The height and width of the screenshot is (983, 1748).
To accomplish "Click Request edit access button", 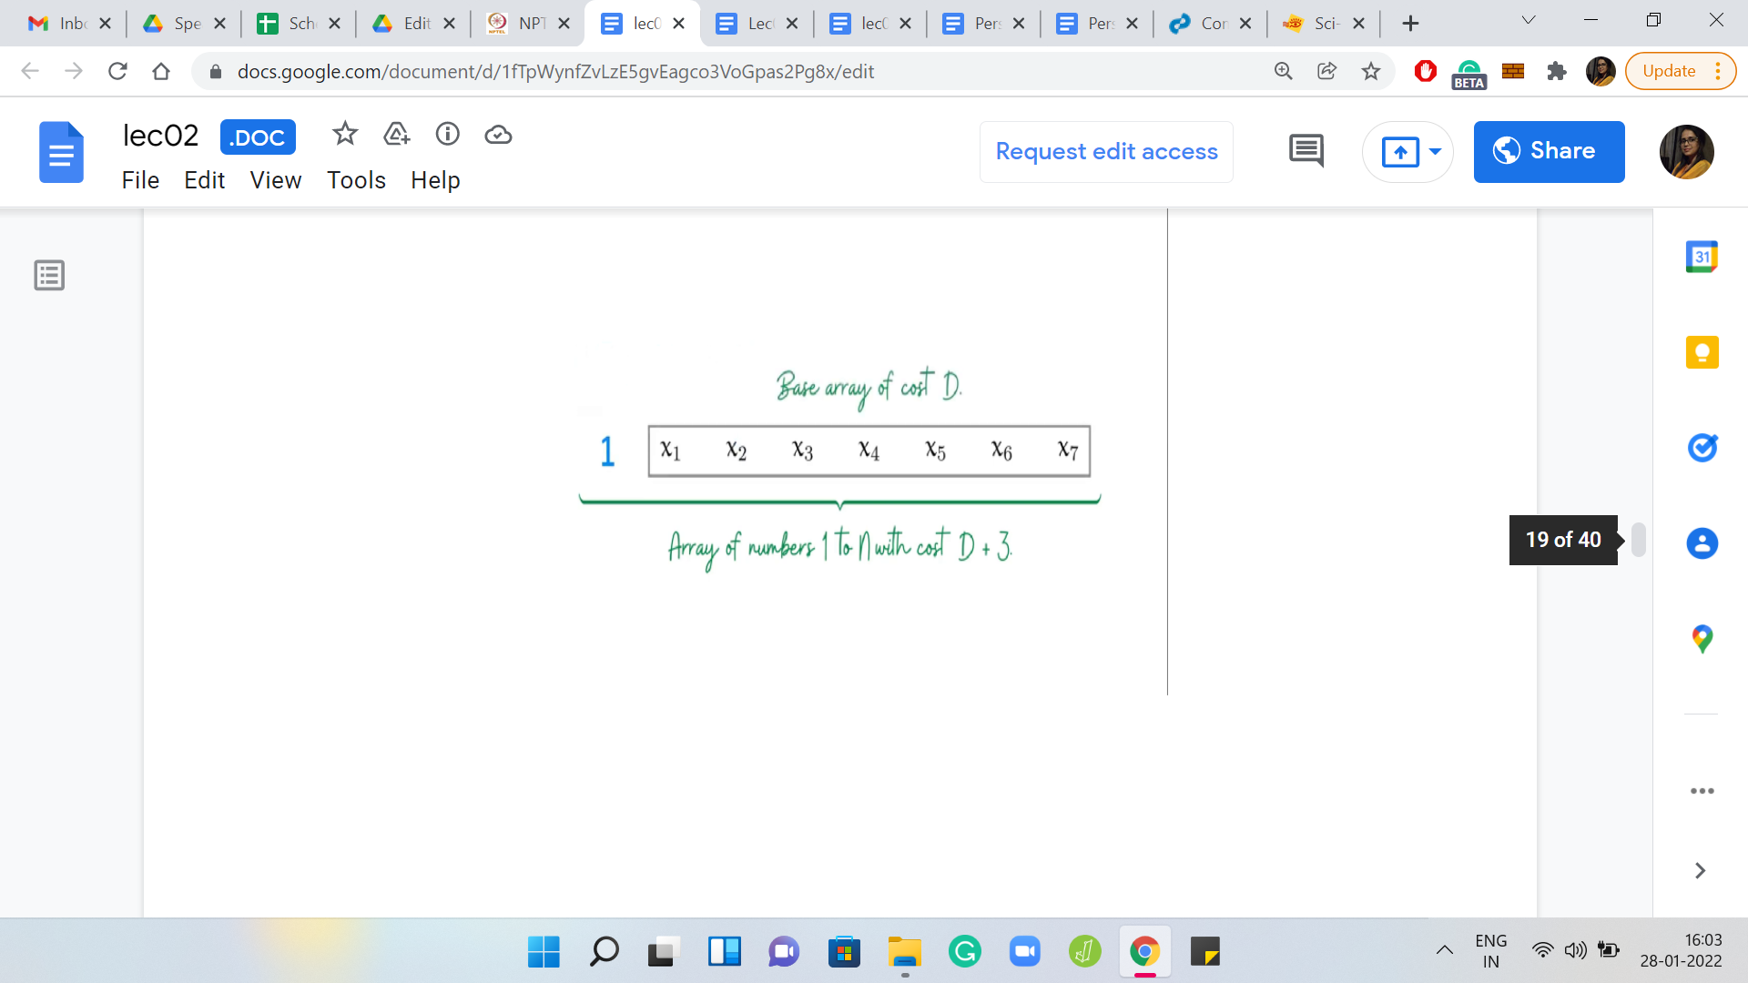I will 1105,151.
